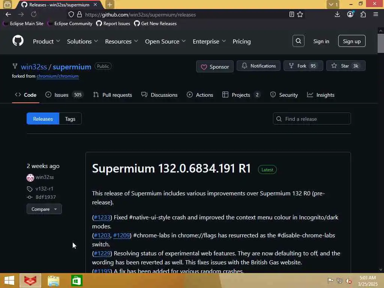Click the browser address bar URL
Viewport: 384px width, 288px height.
[x=140, y=15]
